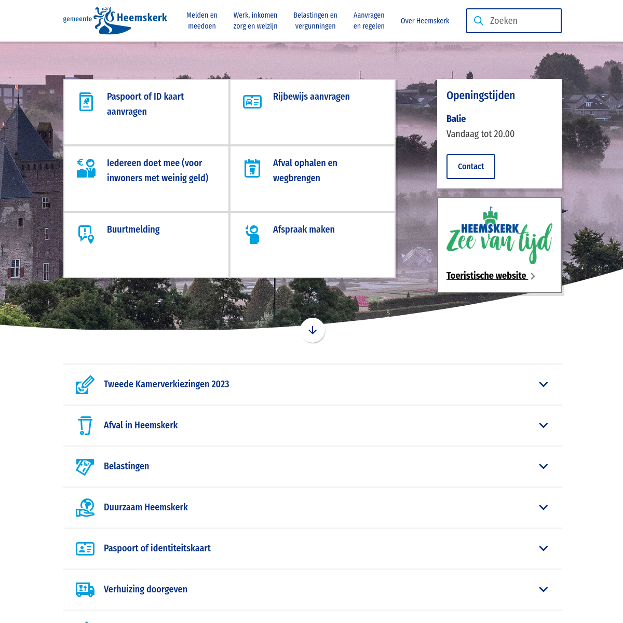Screen dimensions: 623x623
Task: Click the Duurzaam Heemskerk heading
Action: pos(146,507)
